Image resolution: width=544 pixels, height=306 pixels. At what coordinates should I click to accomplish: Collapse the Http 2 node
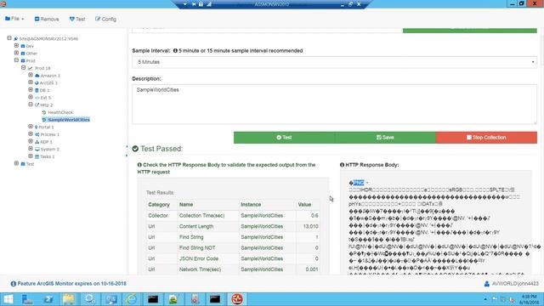click(x=31, y=104)
